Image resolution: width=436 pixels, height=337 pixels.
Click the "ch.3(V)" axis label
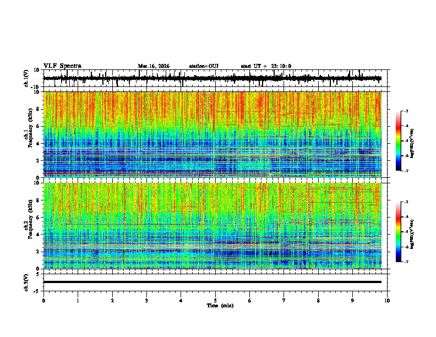point(26,282)
